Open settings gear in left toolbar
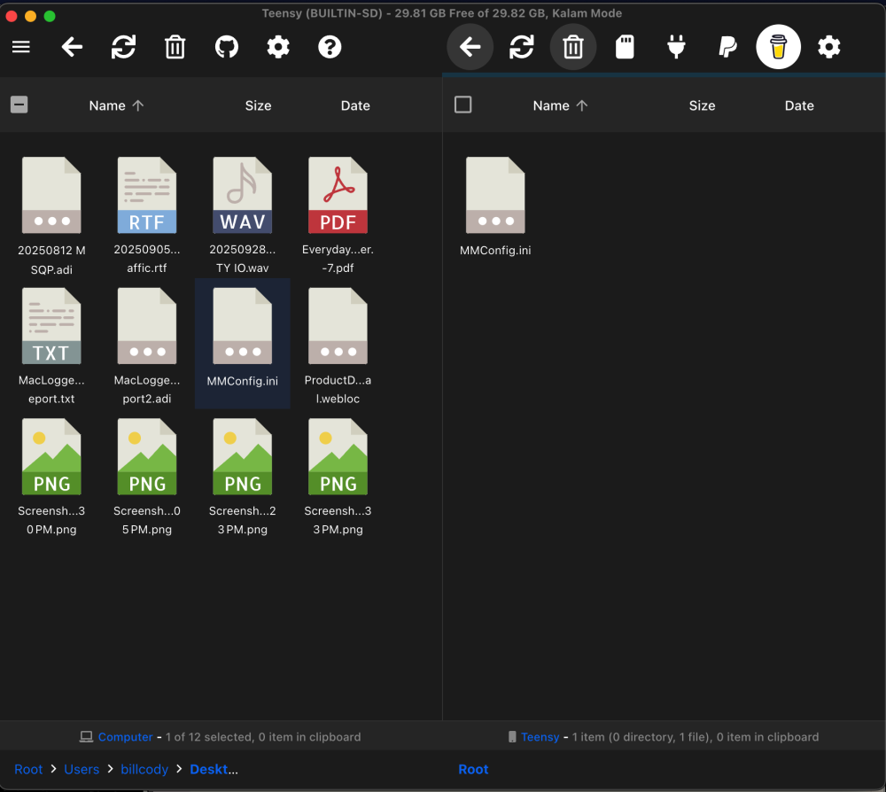Screen dimensions: 886x792 (278, 47)
